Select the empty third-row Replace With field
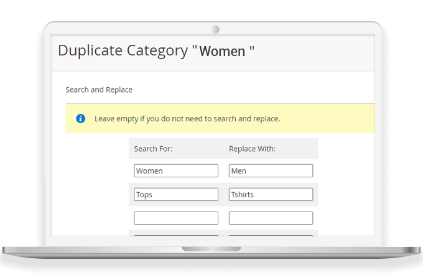This screenshot has height=280, width=423. [x=271, y=218]
